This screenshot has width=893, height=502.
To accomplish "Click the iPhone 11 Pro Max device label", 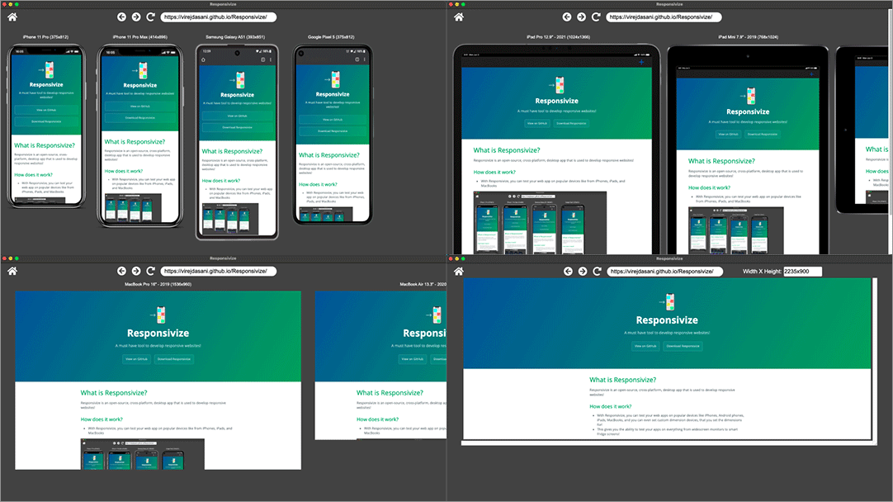I will (140, 37).
